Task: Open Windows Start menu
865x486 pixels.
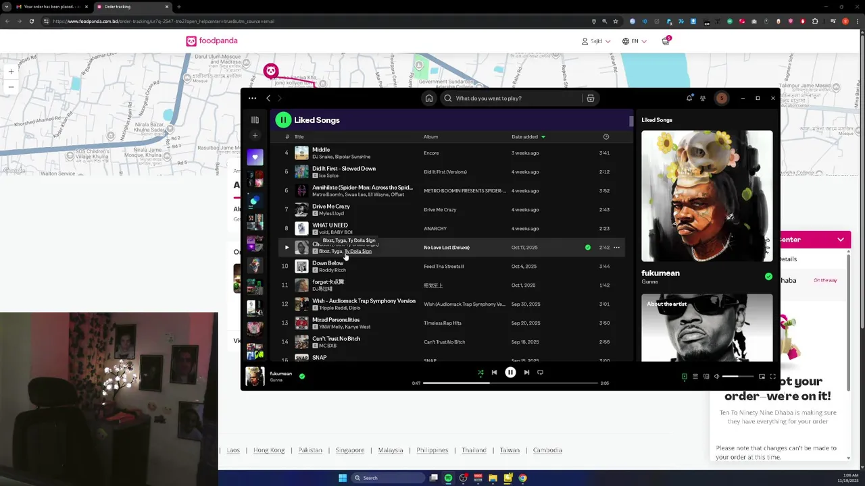Action: tap(343, 478)
